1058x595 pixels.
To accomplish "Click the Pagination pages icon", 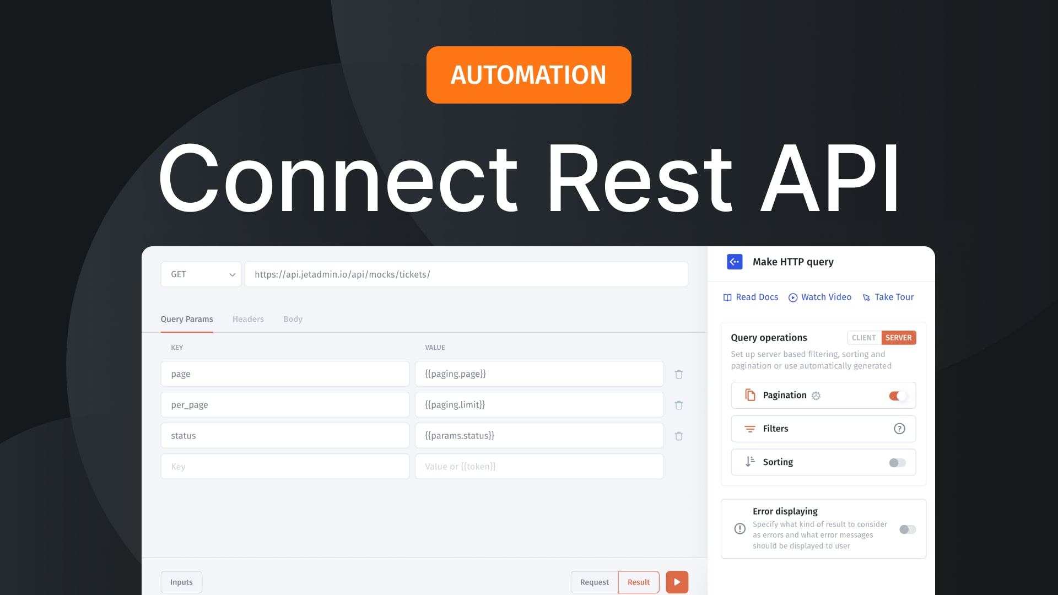I will coord(749,395).
